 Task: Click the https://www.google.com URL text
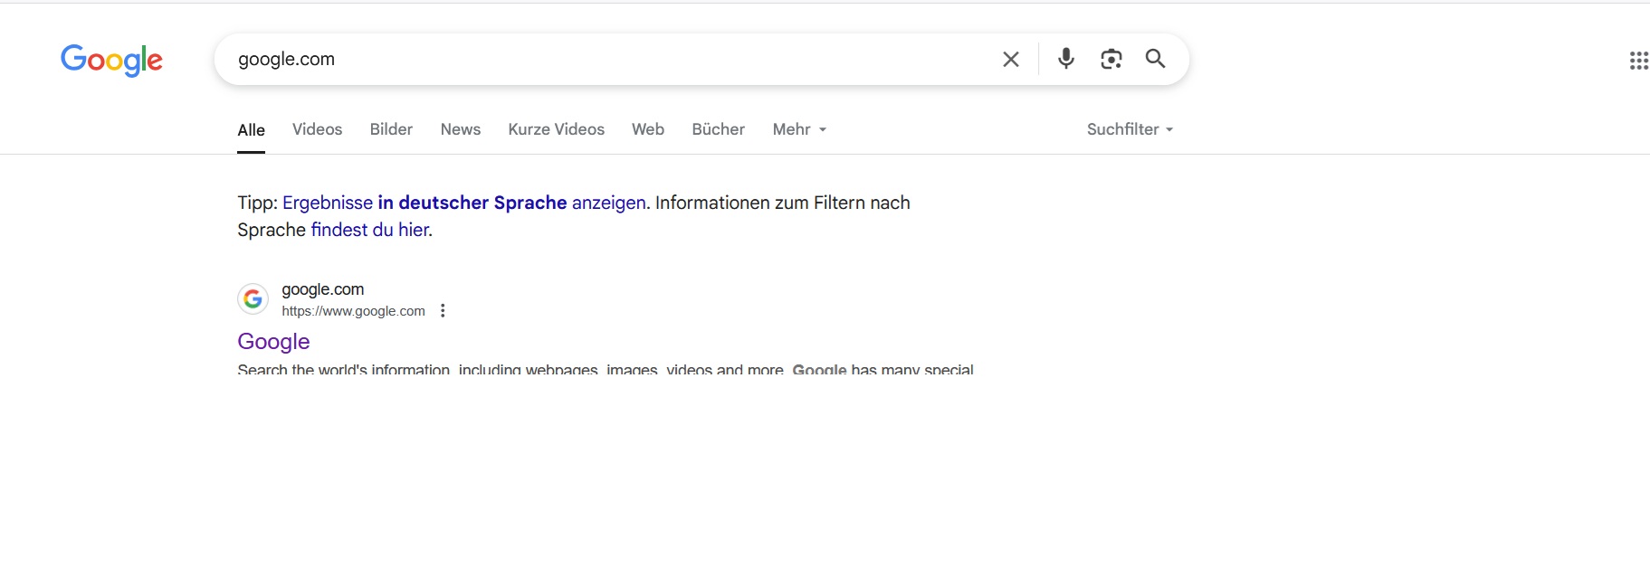(x=353, y=311)
